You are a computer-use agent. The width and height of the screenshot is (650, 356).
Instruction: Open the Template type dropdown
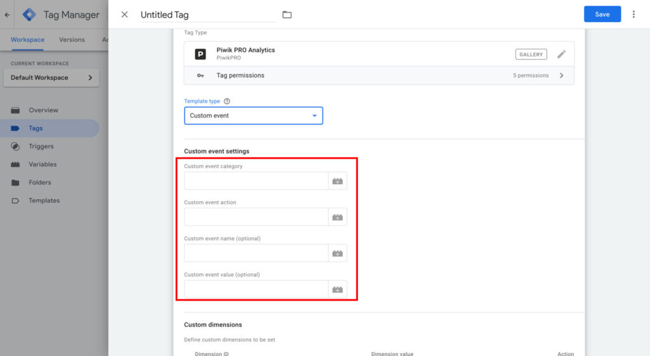[253, 115]
